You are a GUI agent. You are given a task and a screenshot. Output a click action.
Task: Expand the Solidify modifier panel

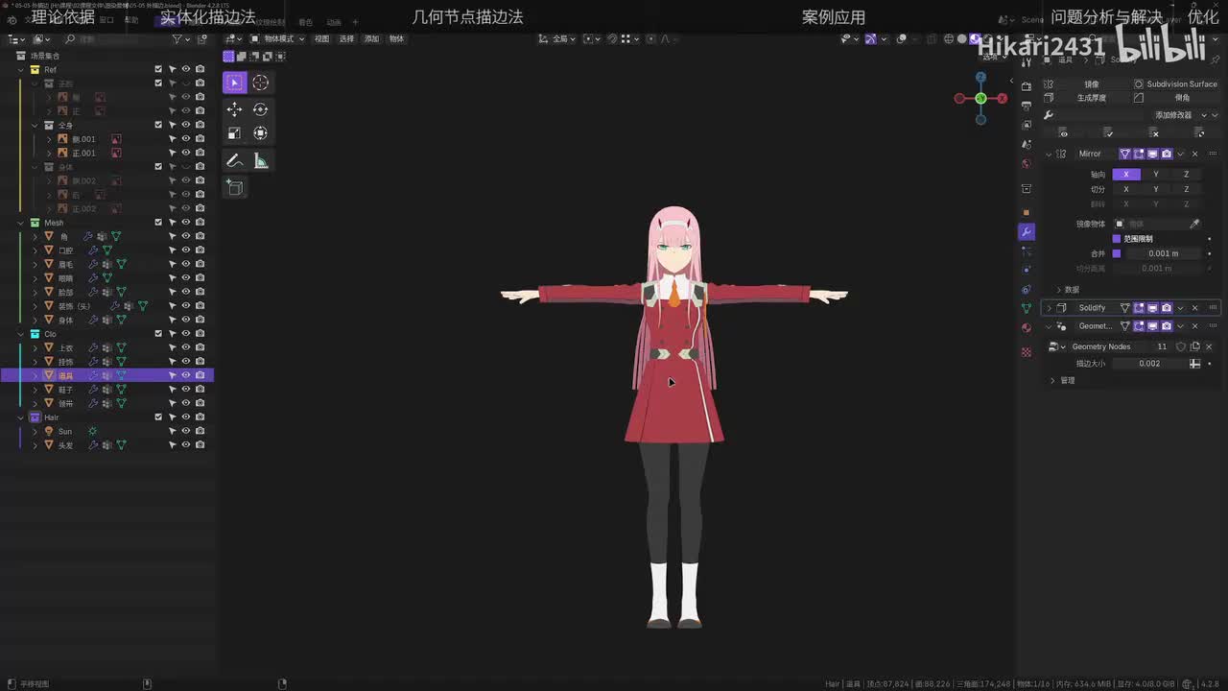[x=1049, y=308]
